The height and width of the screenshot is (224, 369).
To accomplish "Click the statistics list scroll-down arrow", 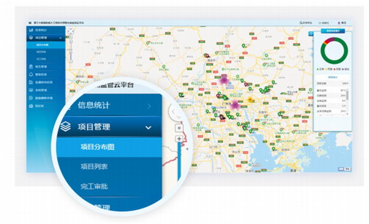I will pyautogui.click(x=347, y=114).
